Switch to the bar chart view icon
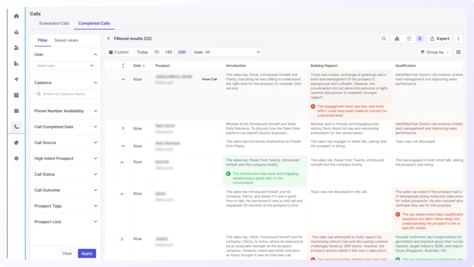 pos(397,38)
